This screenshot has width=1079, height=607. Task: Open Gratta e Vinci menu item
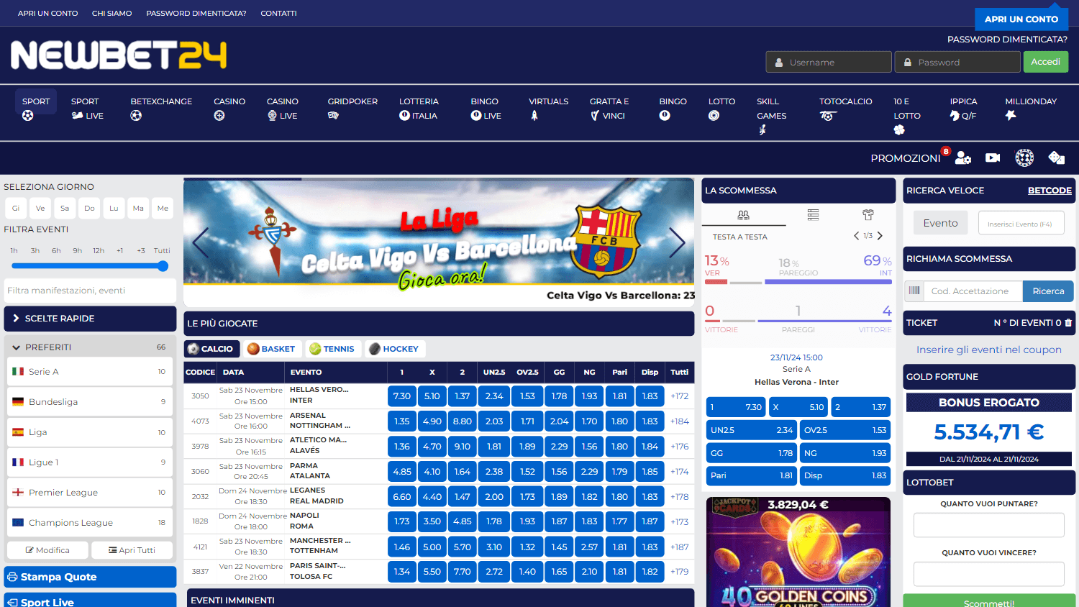(x=609, y=109)
